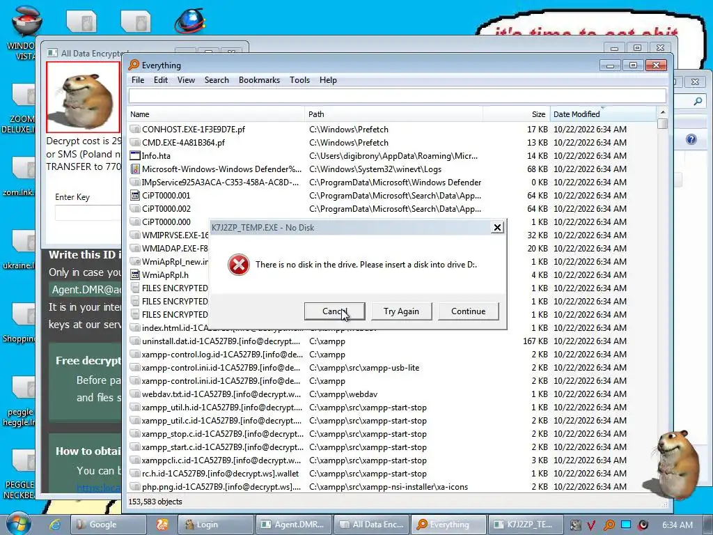Click the Everything search input box

(x=398, y=96)
